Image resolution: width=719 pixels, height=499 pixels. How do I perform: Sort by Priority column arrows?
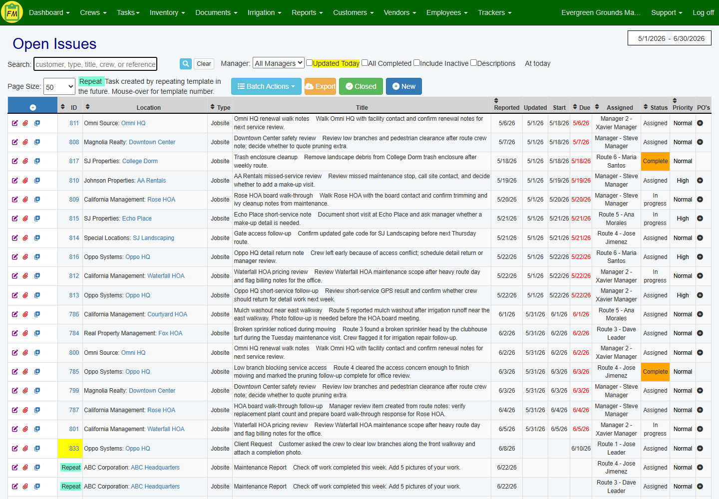pos(675,101)
